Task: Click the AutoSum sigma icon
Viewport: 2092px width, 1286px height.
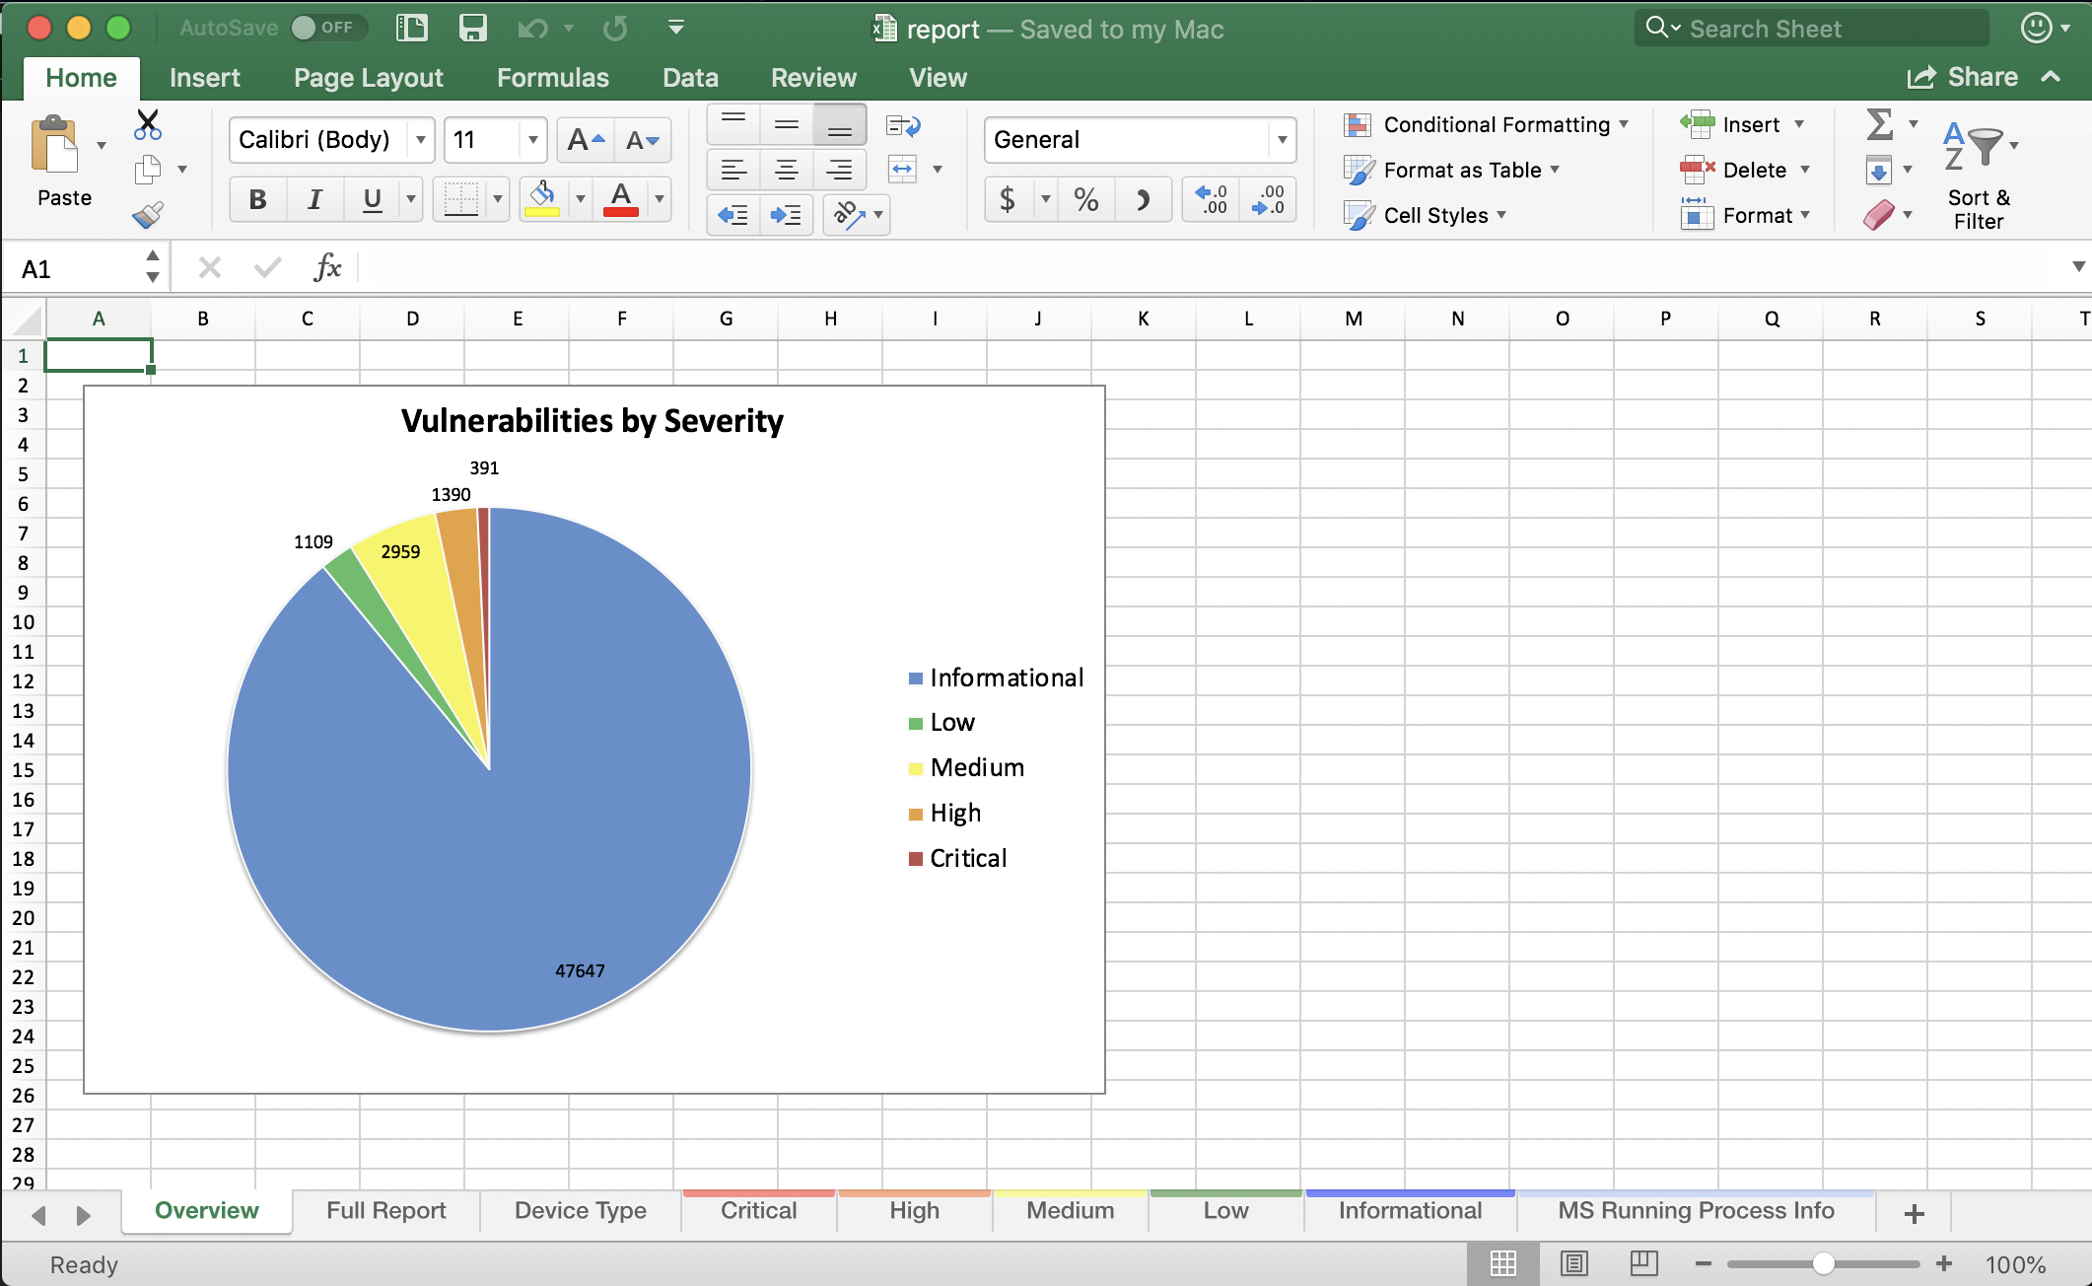Action: tap(1879, 124)
